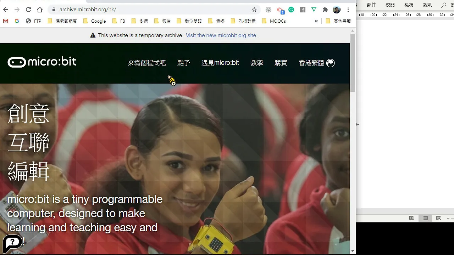Open the browser home page icon
Image resolution: width=454 pixels, height=255 pixels.
40,10
